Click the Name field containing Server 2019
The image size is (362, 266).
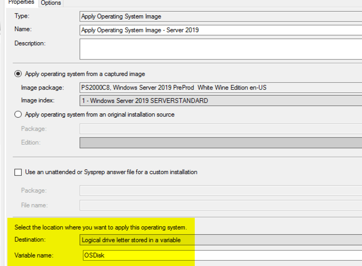click(221, 30)
